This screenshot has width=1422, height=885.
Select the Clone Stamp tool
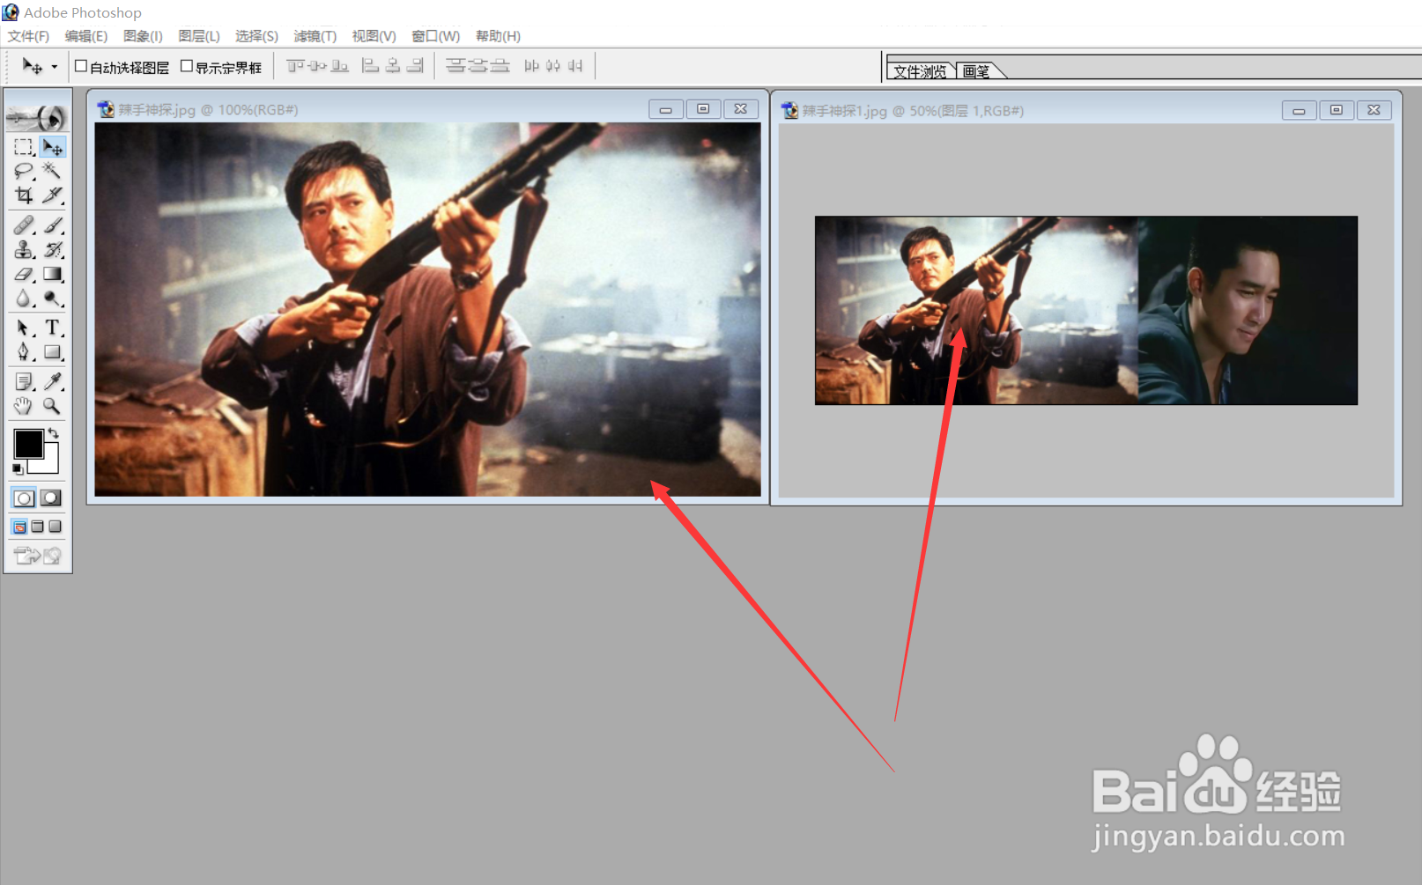click(24, 250)
